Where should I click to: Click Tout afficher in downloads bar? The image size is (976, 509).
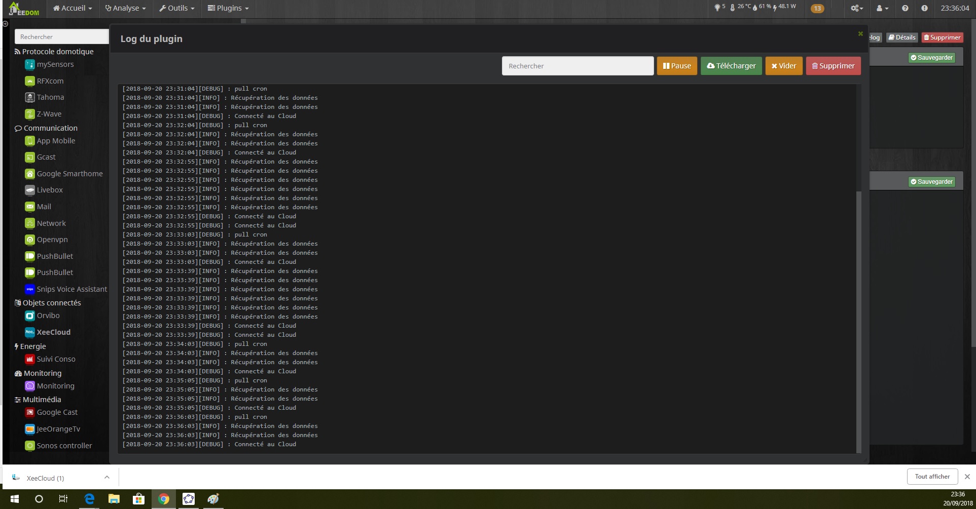pyautogui.click(x=932, y=477)
